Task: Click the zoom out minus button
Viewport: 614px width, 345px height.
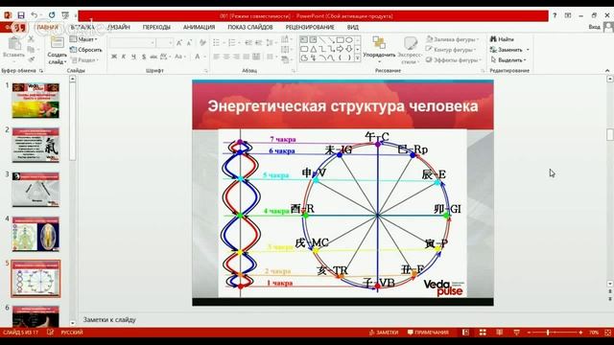Action: [x=529, y=333]
